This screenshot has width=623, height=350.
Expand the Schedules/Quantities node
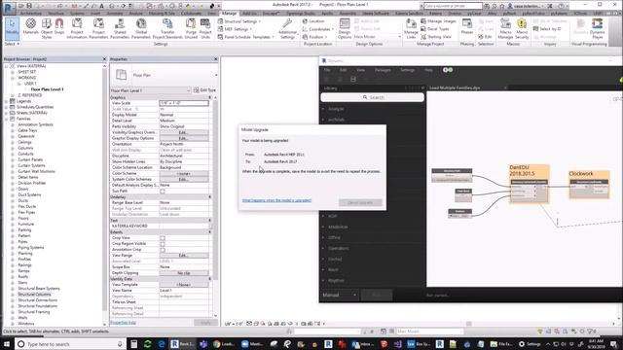pos(6,107)
